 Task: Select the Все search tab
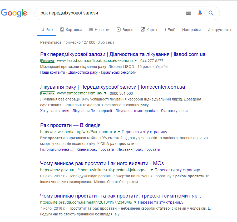47,30
